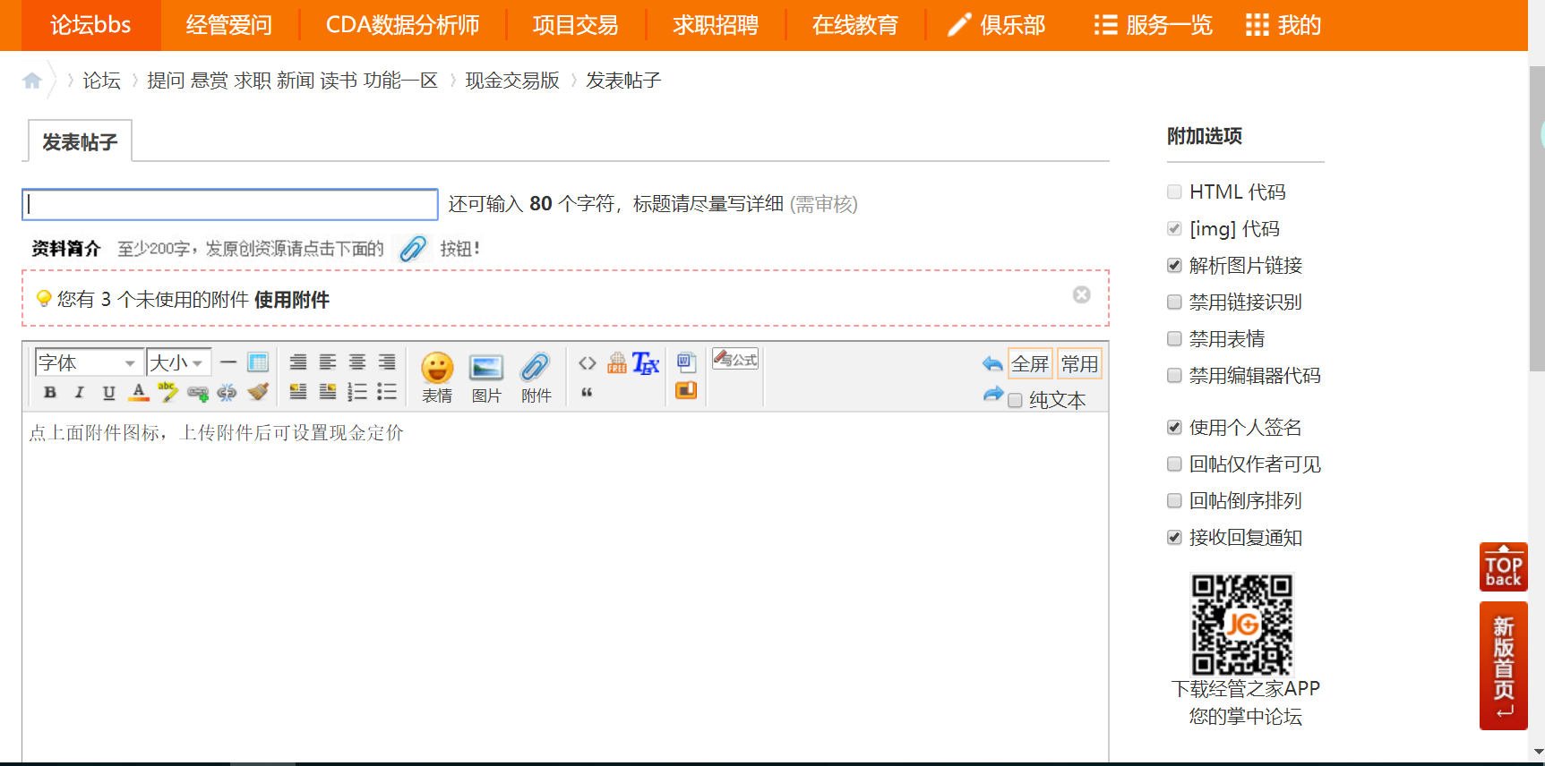Back to top with TOP back button
This screenshot has height=766, width=1545.
point(1504,567)
